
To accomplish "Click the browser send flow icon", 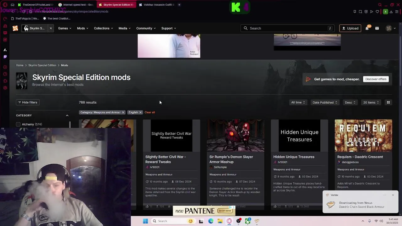I will 372,12.
